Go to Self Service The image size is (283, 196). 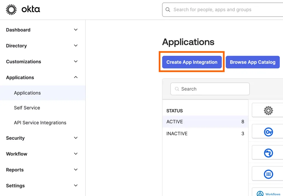pos(27,108)
